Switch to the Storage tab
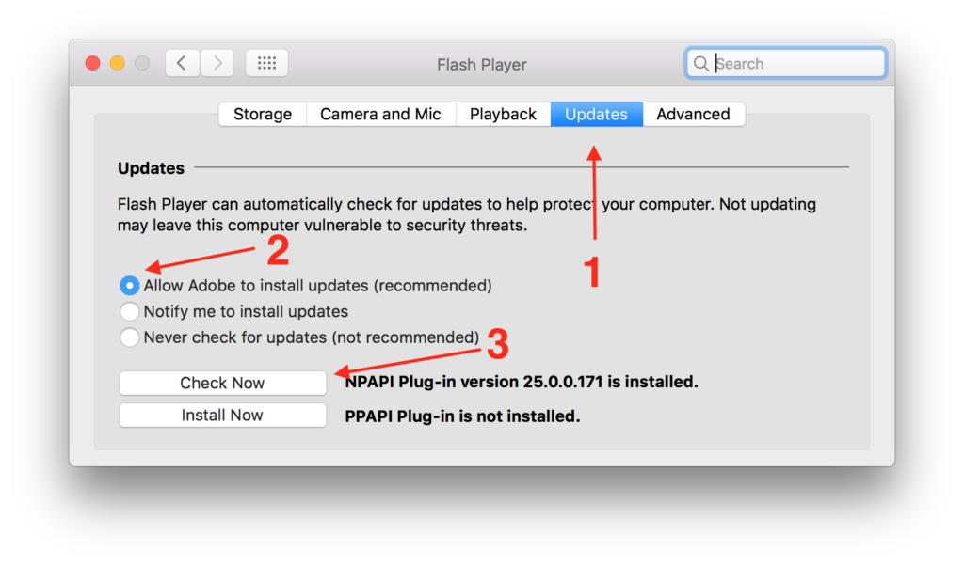 263,115
